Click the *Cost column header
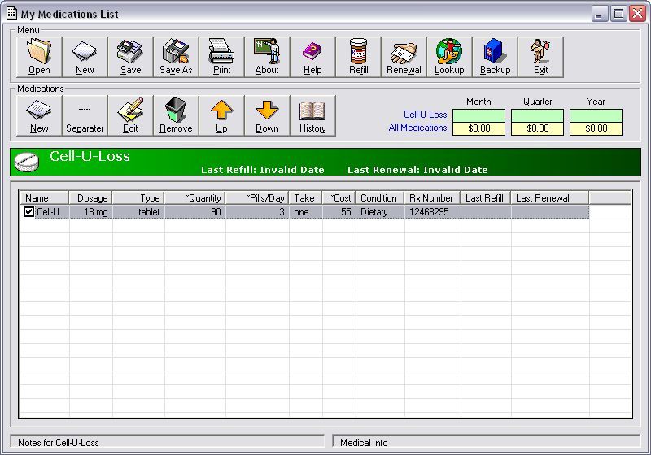 click(x=339, y=198)
